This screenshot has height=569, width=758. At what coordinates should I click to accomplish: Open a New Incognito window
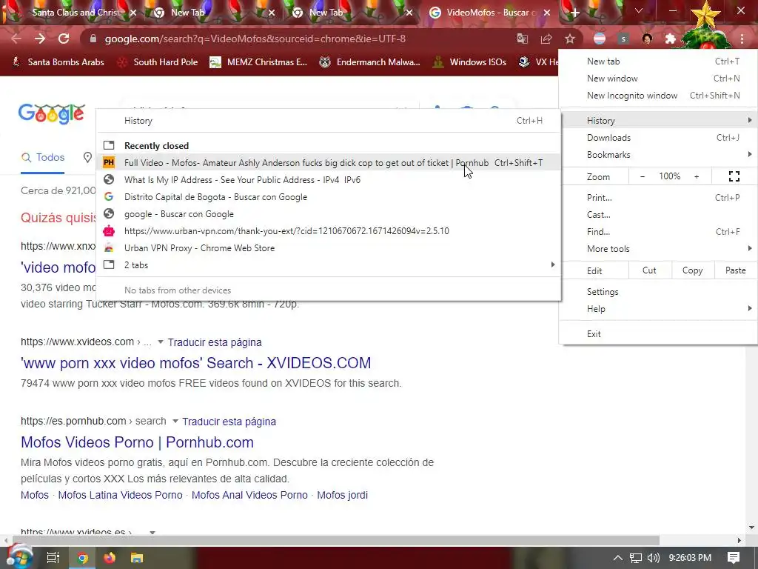(658, 96)
